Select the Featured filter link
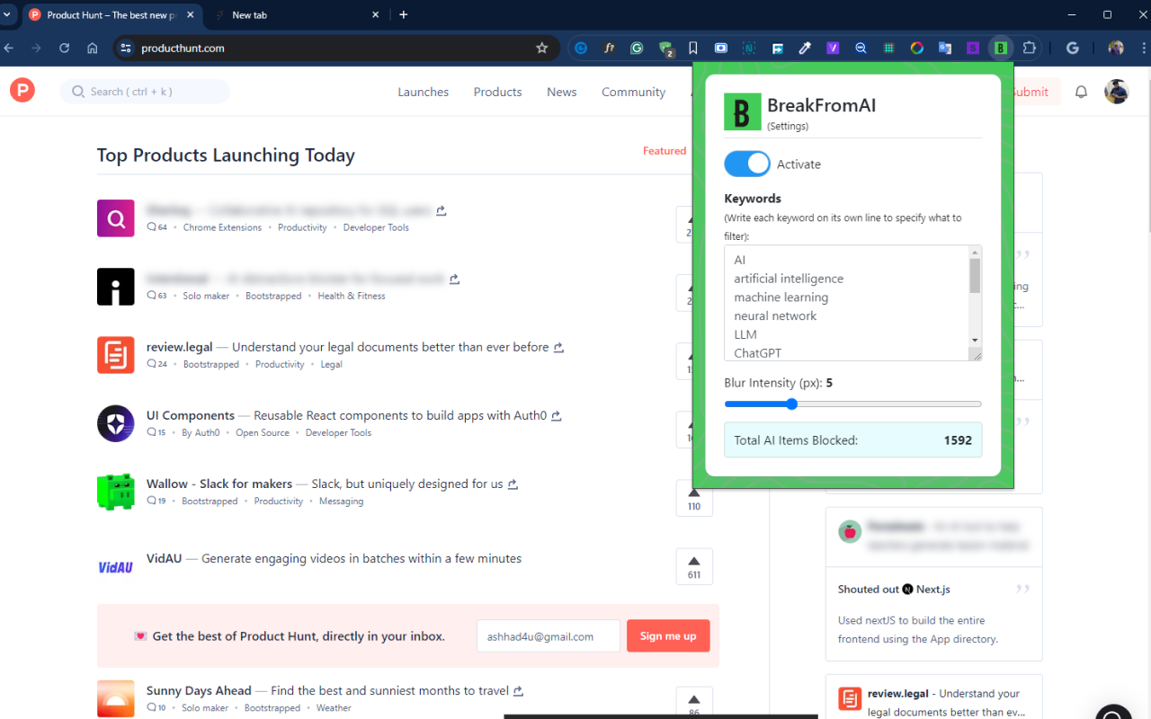Viewport: 1151px width, 719px height. pyautogui.click(x=665, y=151)
